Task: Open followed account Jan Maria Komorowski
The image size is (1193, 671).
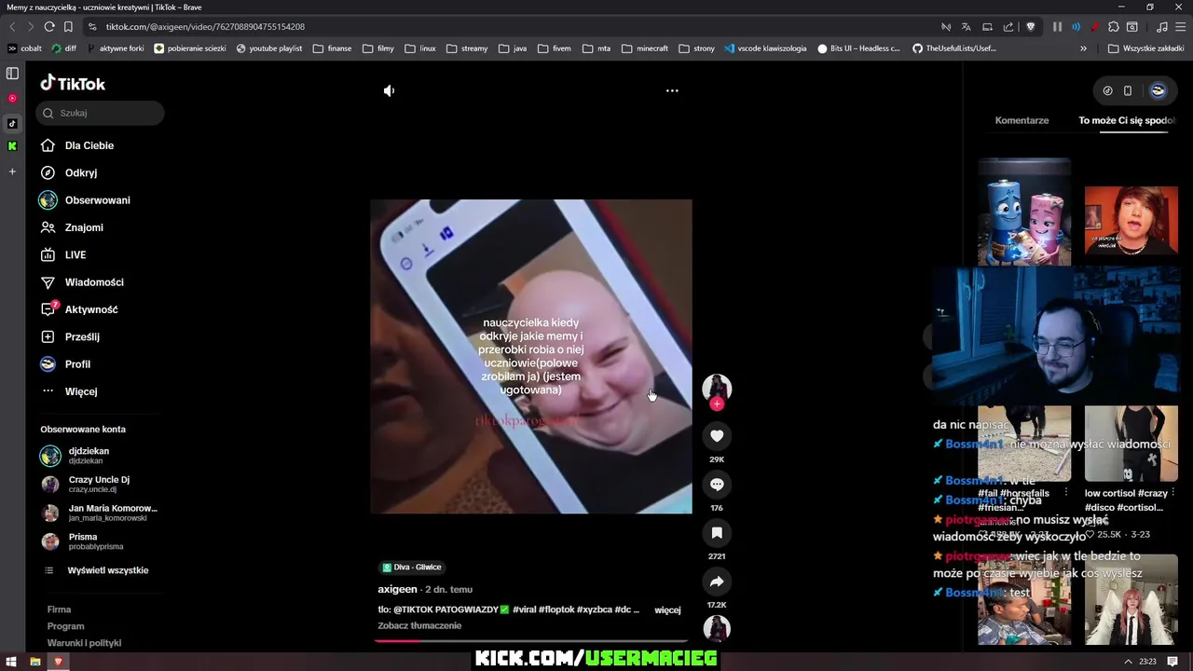Action: 113,513
